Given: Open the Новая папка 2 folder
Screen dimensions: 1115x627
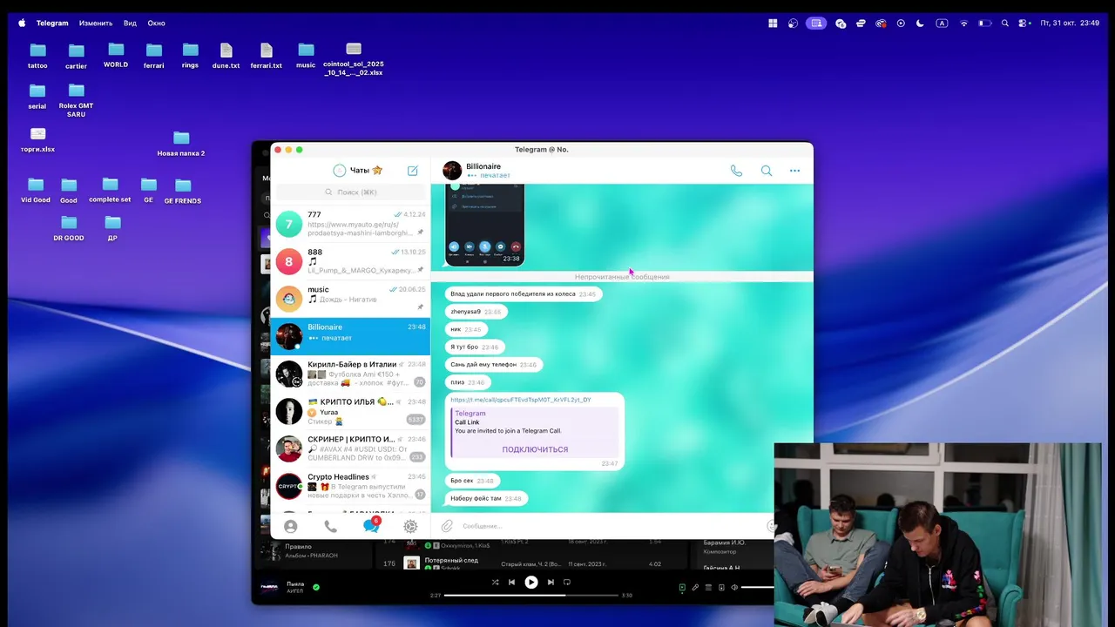Looking at the screenshot, I should (181, 144).
